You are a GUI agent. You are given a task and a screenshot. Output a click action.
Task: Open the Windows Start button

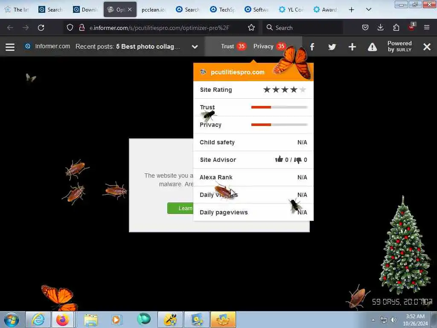[x=12, y=319]
